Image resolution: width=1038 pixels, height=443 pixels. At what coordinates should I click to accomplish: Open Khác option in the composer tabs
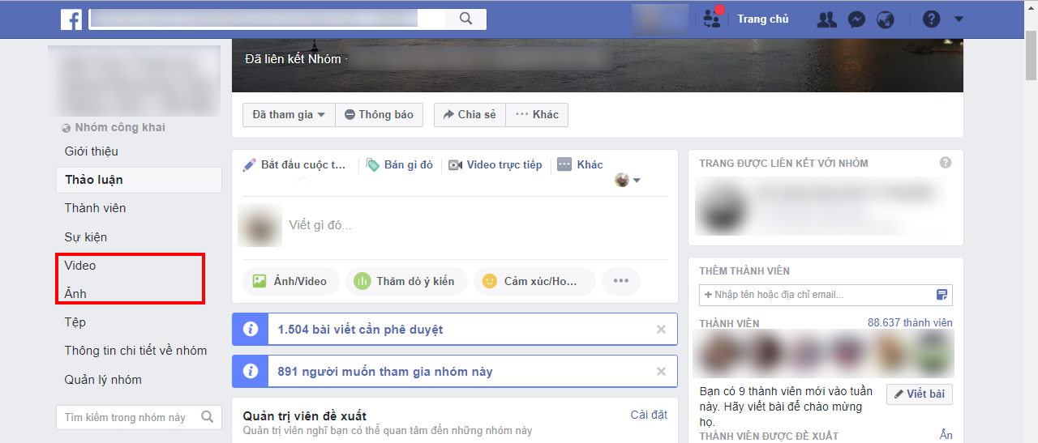[581, 164]
